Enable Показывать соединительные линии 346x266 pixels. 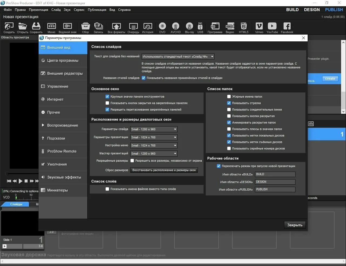(x=229, y=109)
